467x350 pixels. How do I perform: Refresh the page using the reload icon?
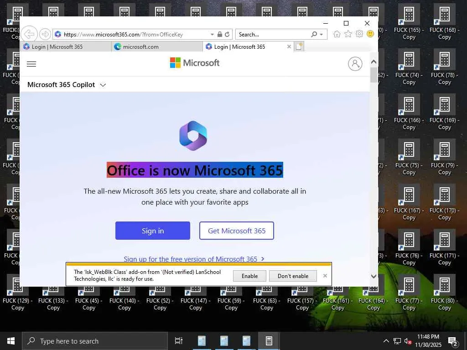[x=227, y=34]
